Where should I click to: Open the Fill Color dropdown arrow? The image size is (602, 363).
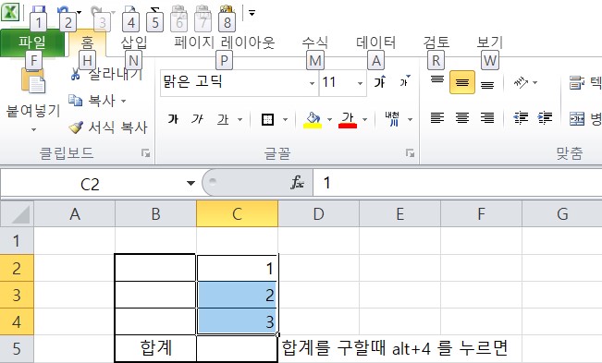point(329,119)
